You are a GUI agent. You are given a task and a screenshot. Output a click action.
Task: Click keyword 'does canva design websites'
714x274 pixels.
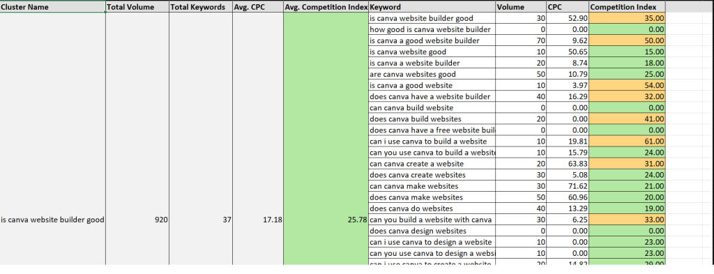[432, 231]
